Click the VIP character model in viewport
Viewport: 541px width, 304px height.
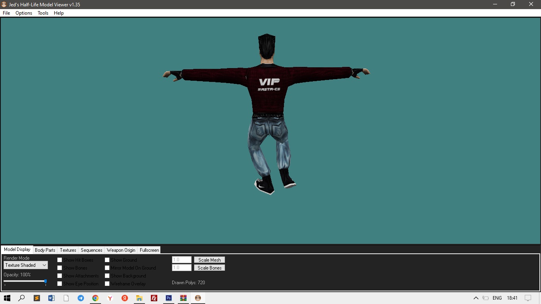click(x=268, y=99)
